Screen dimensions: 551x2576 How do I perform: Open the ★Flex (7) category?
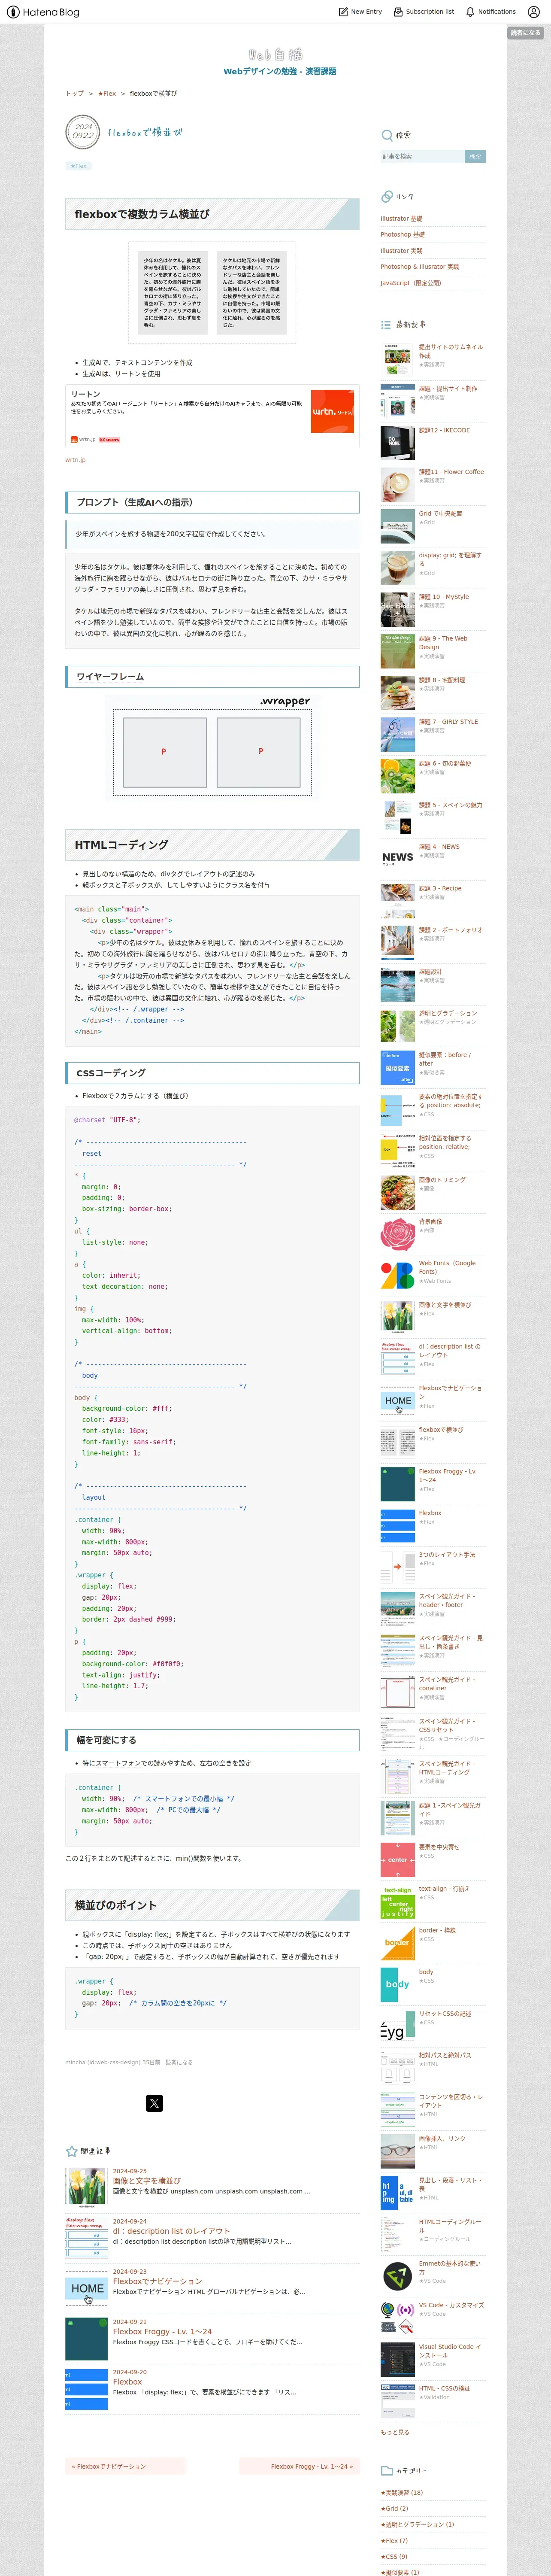(x=394, y=2541)
